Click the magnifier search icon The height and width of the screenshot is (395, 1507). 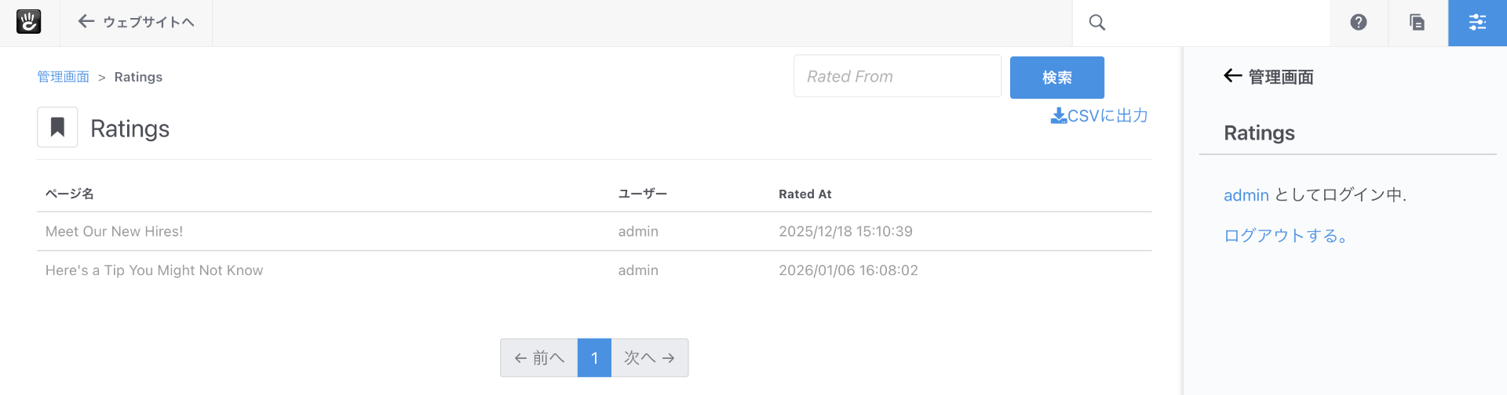tap(1096, 23)
